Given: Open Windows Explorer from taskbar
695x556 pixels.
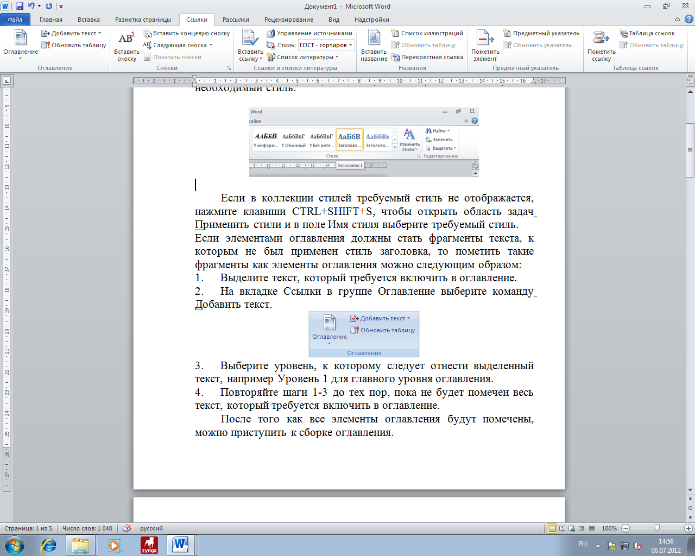Looking at the screenshot, I should point(80,545).
